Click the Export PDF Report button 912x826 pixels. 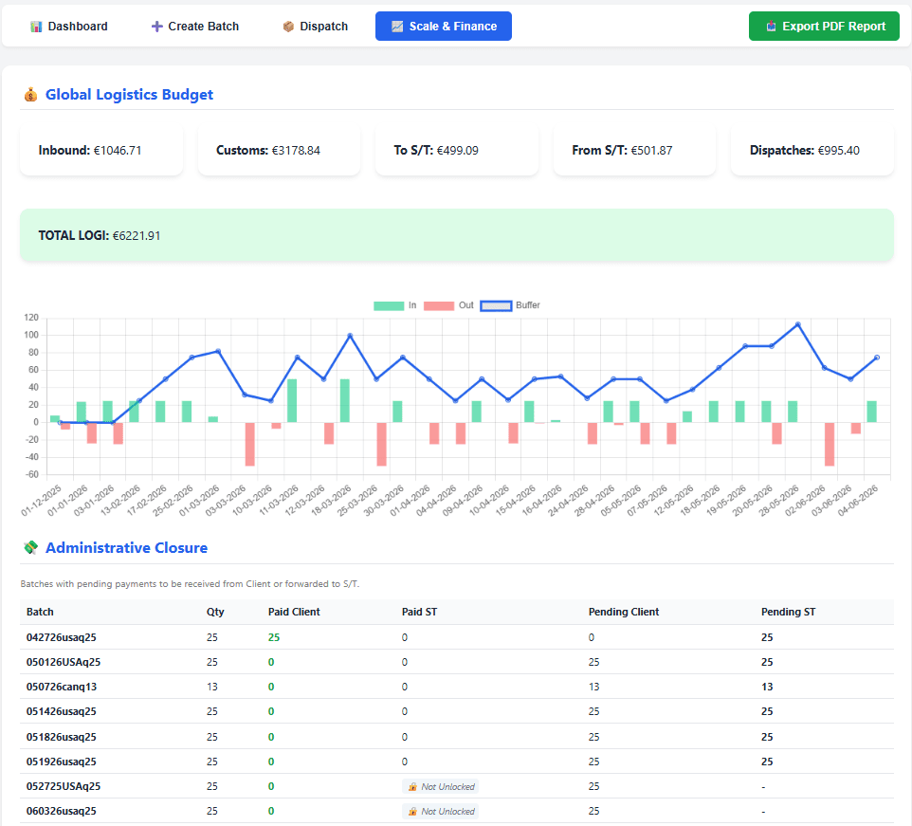824,27
